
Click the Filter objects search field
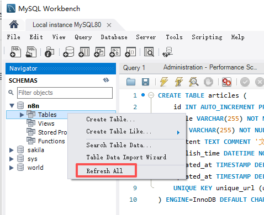(x=65, y=93)
